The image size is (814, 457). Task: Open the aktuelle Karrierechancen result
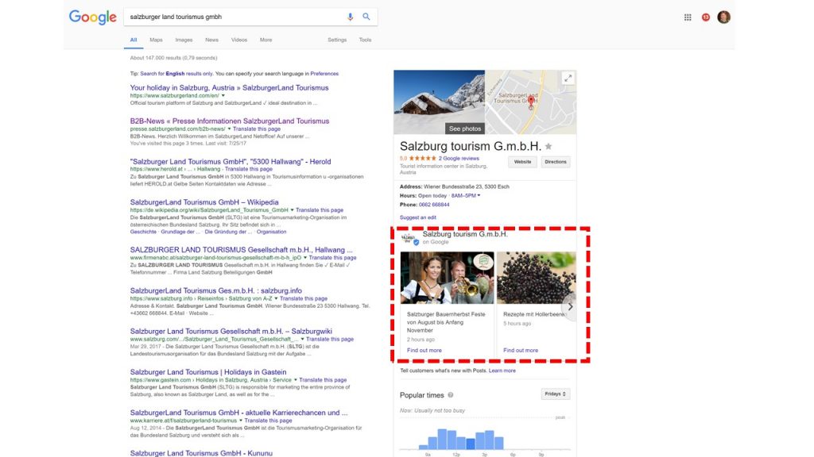tap(238, 413)
